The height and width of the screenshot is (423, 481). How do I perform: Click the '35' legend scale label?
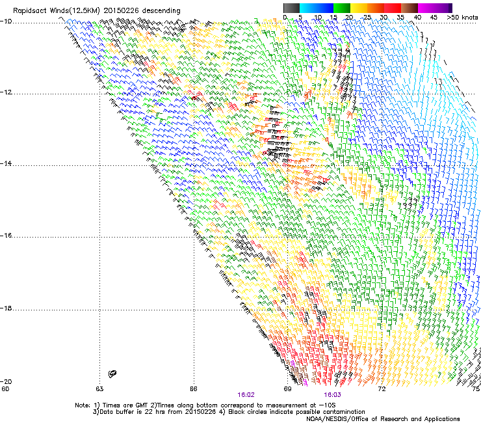click(400, 18)
